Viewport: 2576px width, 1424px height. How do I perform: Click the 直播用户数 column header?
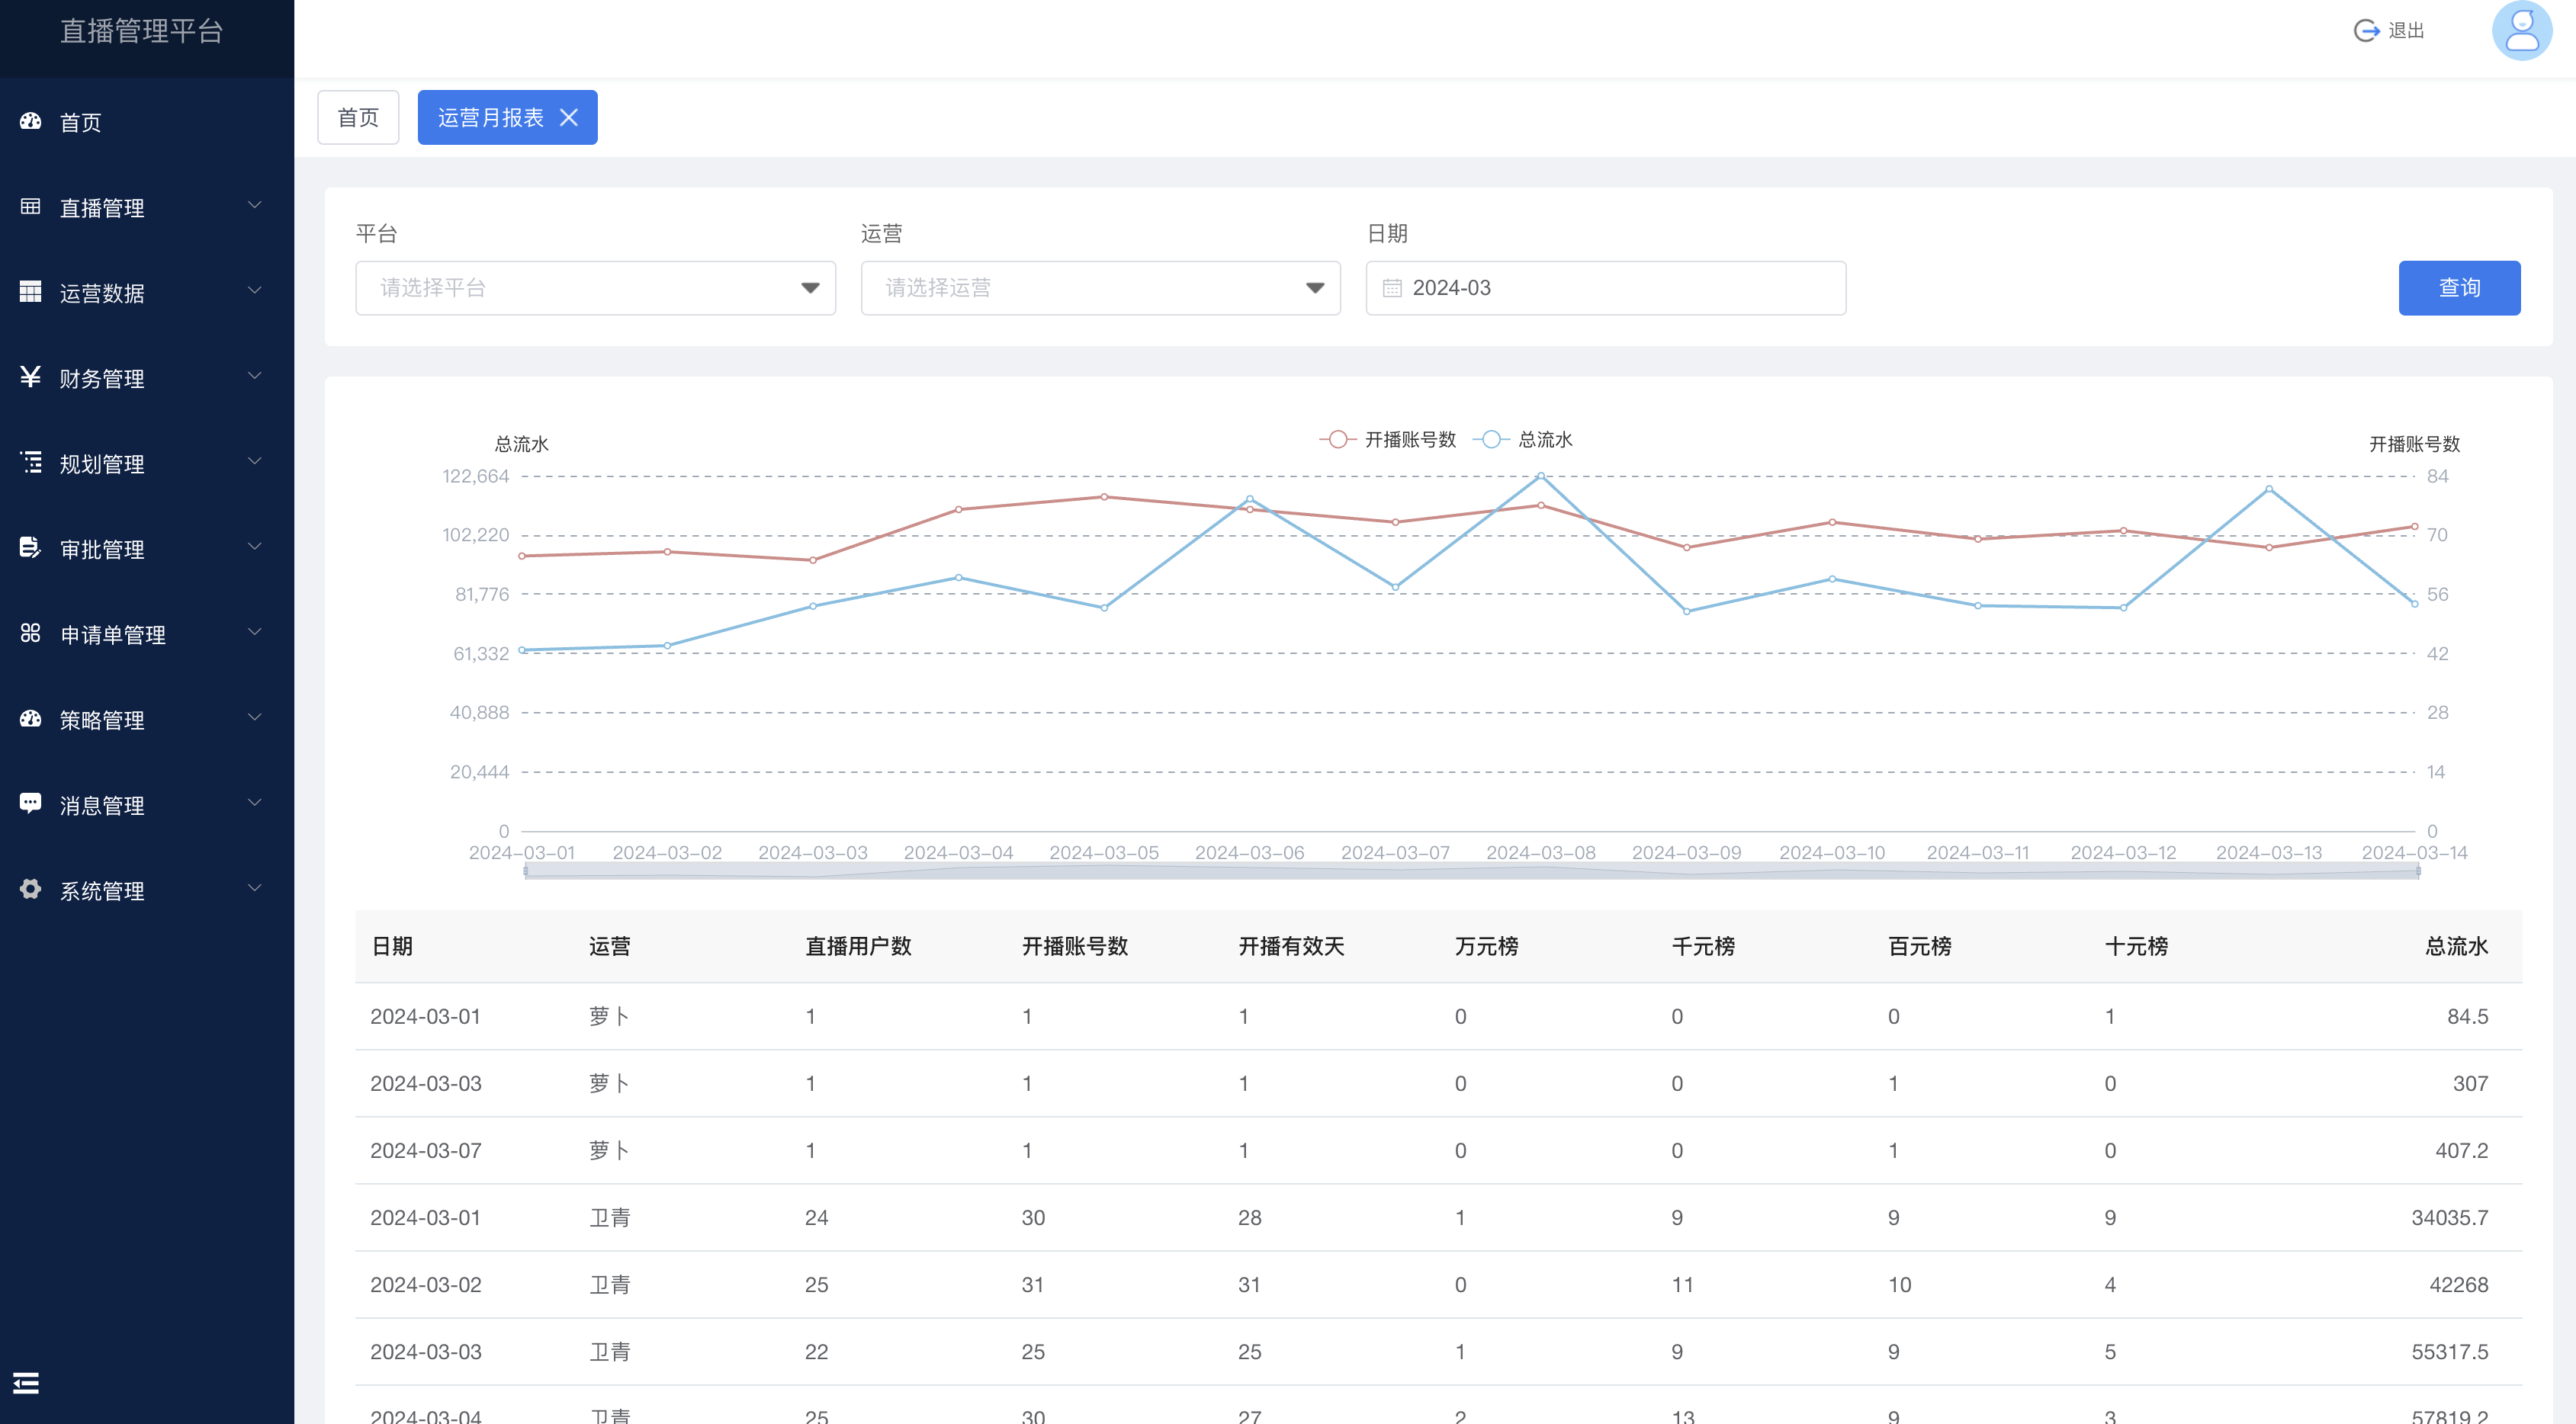click(x=858, y=946)
